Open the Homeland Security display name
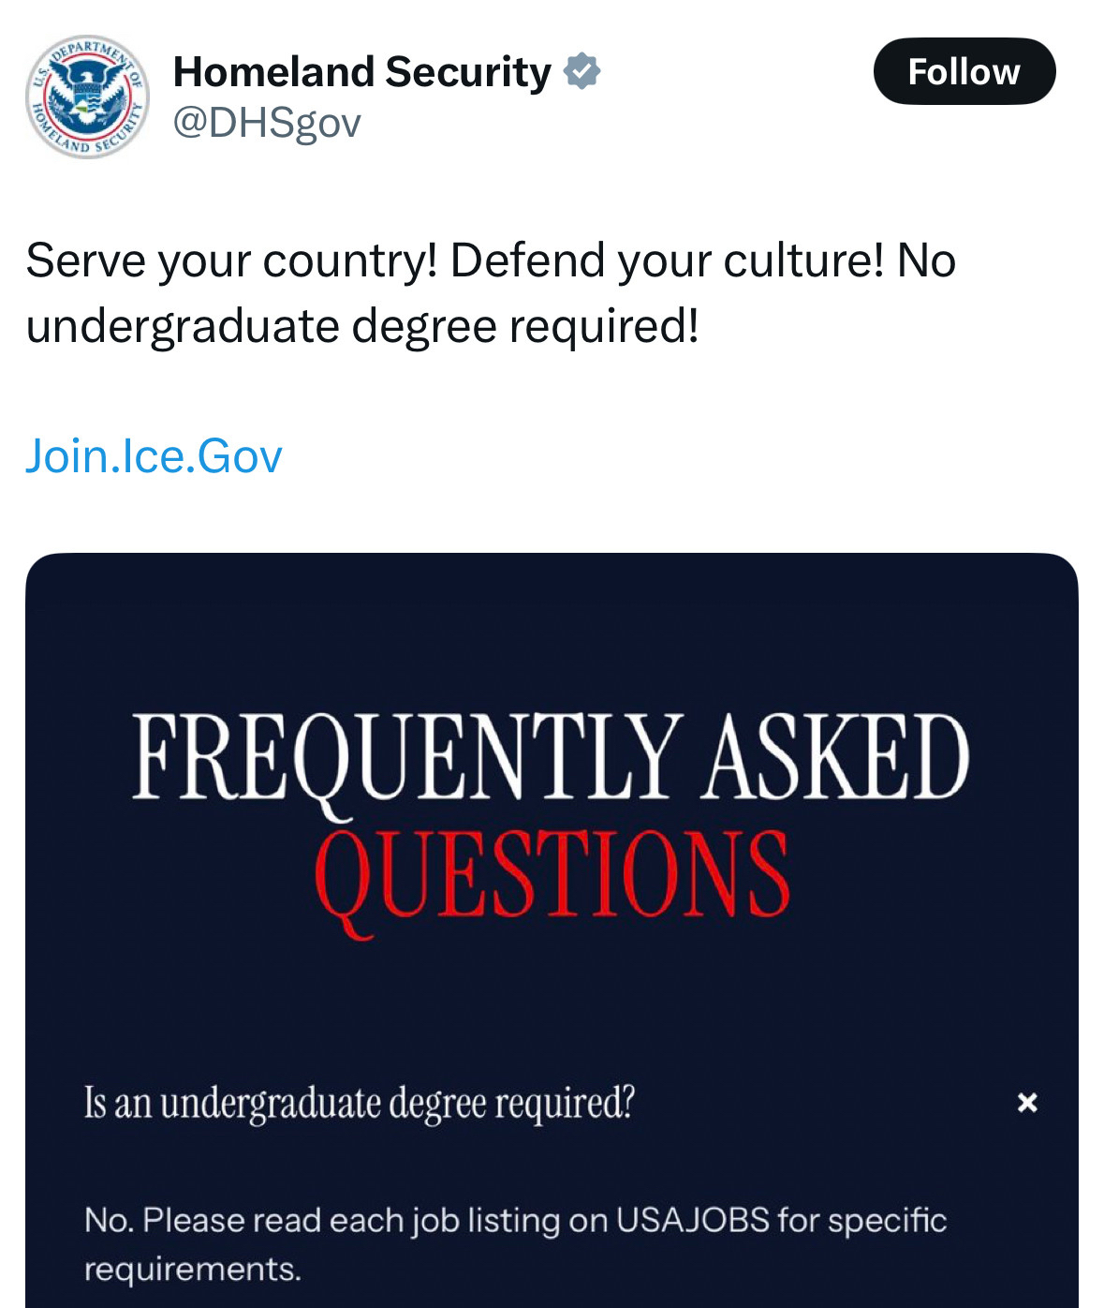The width and height of the screenshot is (1104, 1308). (x=362, y=72)
